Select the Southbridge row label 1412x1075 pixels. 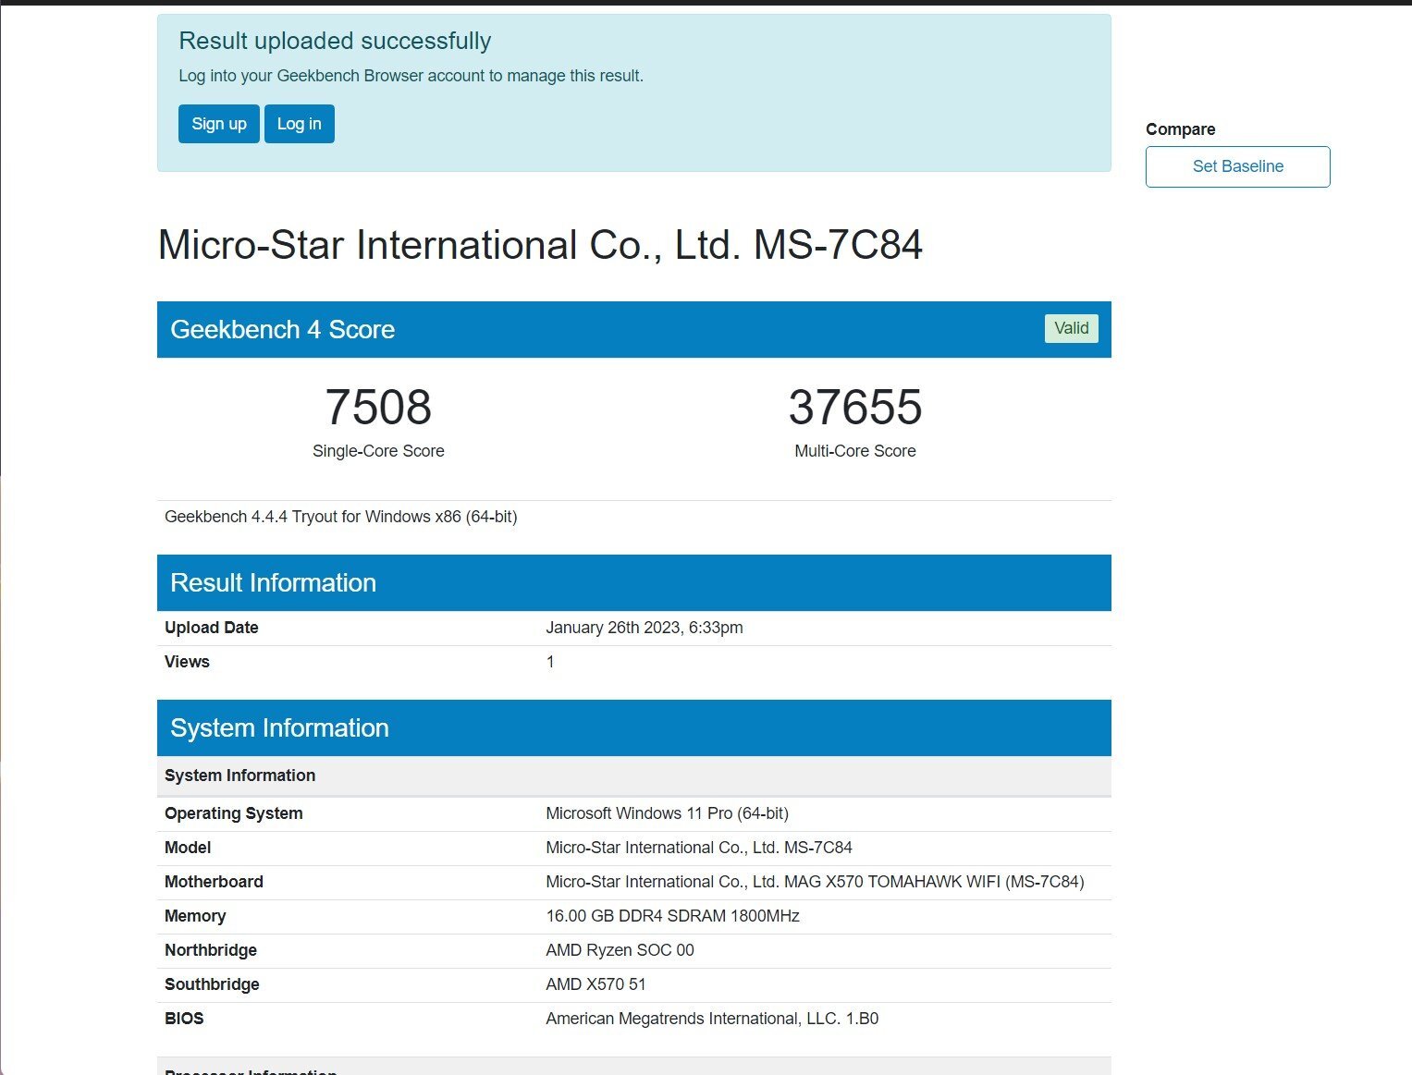212,984
